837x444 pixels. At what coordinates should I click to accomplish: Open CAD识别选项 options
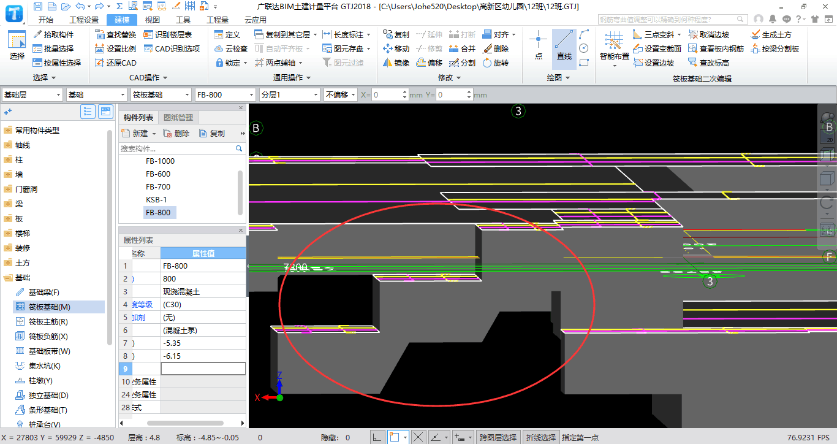(172, 48)
